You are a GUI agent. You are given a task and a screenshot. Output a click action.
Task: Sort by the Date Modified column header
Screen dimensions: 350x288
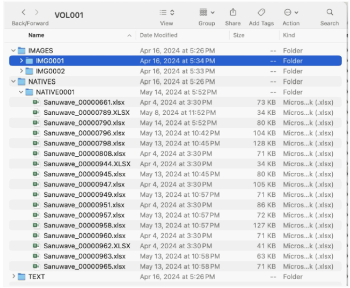159,35
